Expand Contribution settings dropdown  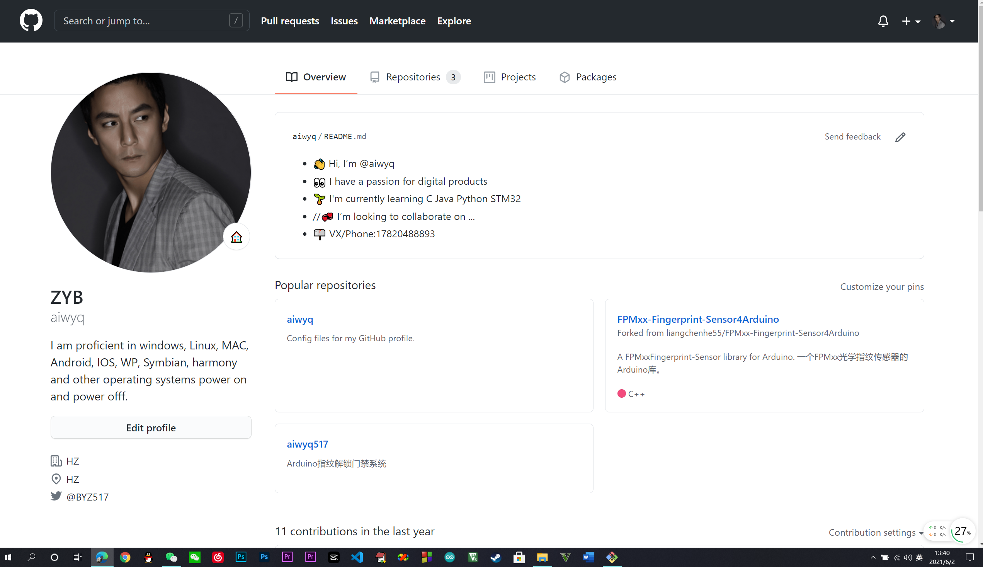coord(876,532)
